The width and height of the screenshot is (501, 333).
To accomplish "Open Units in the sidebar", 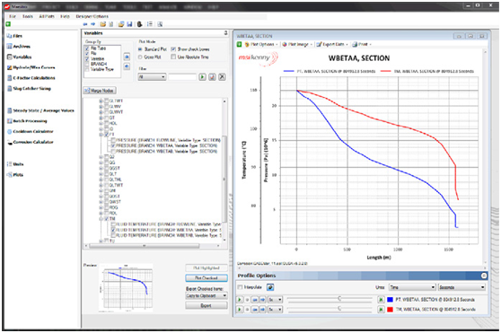I will tap(15, 164).
